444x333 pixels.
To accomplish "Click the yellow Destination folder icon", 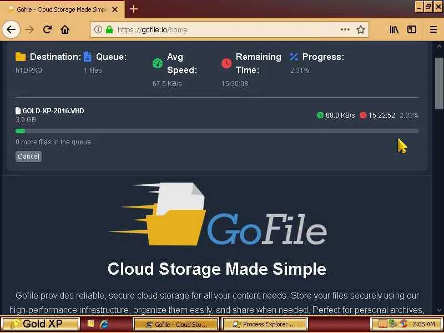I will tap(21, 57).
